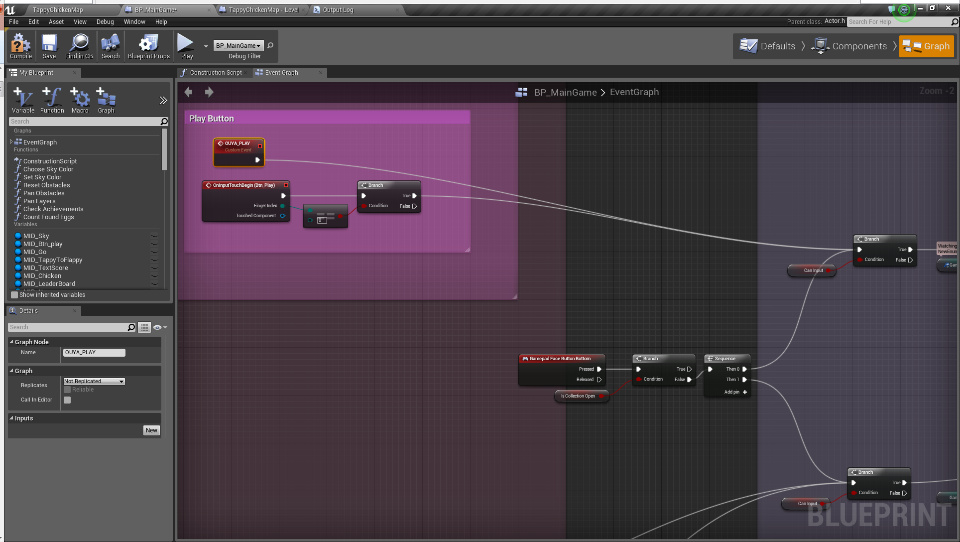Screen dimensions: 960x542
Task: Click Add pin on Sequence node
Action: coord(735,393)
